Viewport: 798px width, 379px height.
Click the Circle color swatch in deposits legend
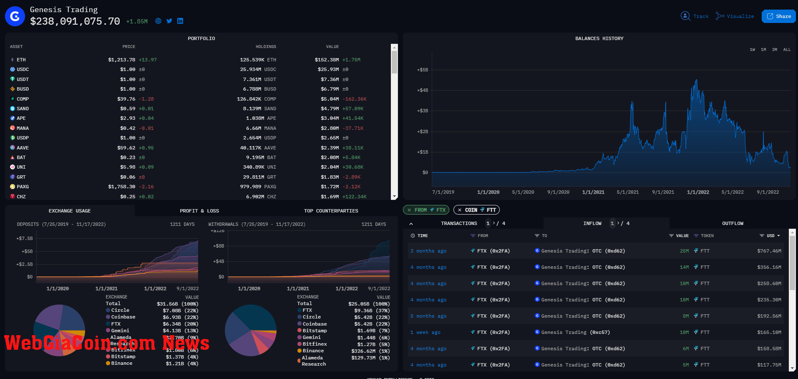tap(108, 310)
